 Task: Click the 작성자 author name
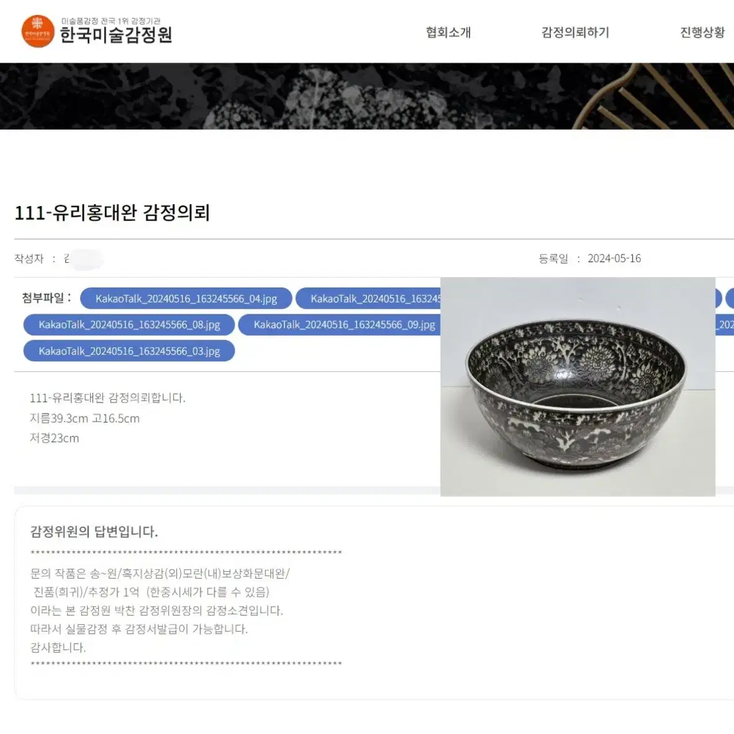coord(83,259)
